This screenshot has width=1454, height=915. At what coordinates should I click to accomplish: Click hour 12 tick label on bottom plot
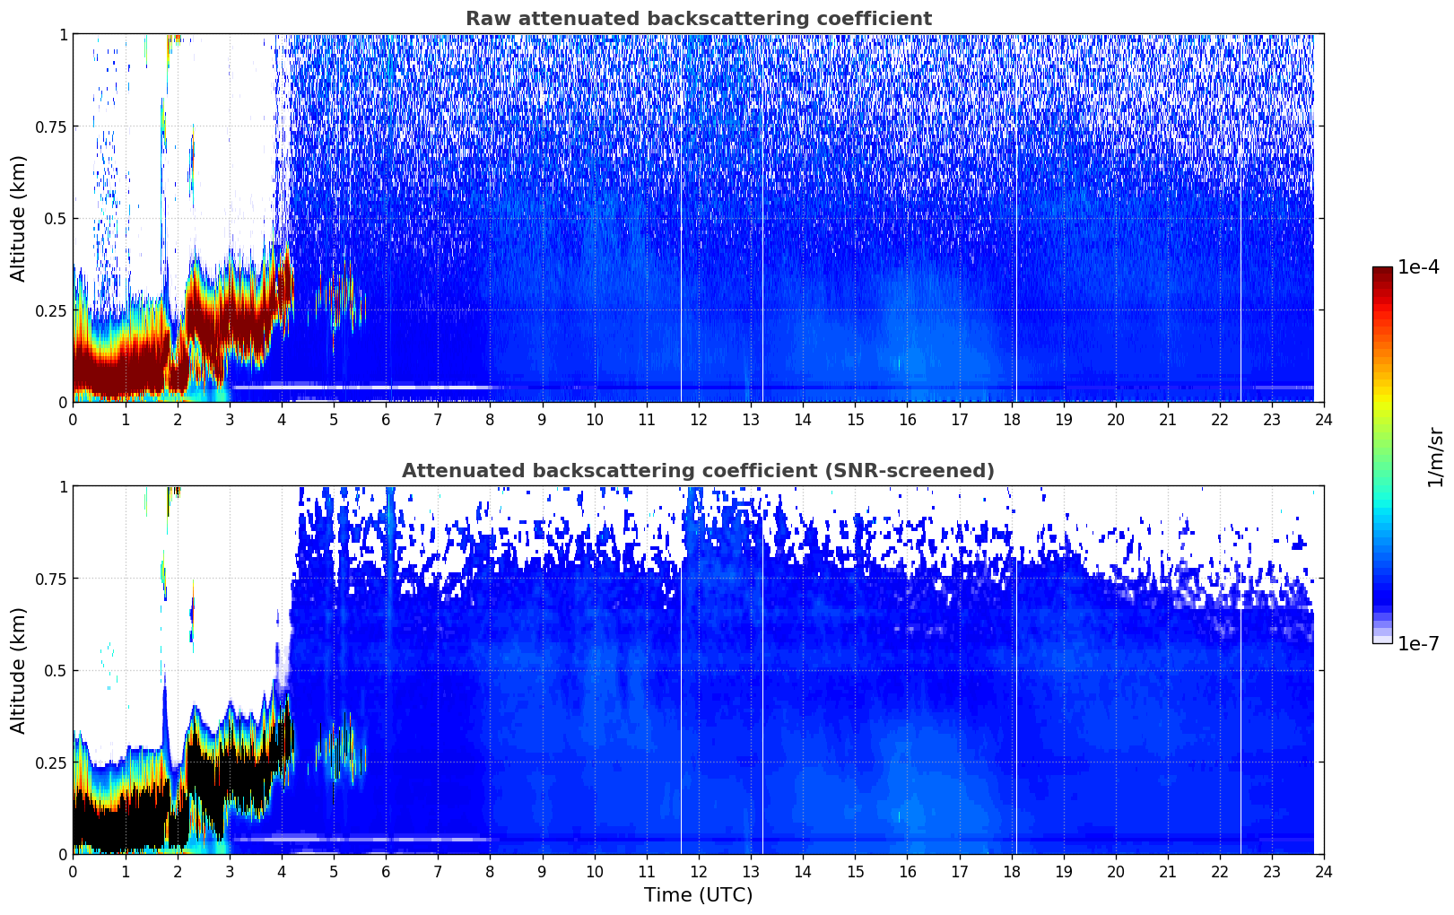(x=698, y=871)
